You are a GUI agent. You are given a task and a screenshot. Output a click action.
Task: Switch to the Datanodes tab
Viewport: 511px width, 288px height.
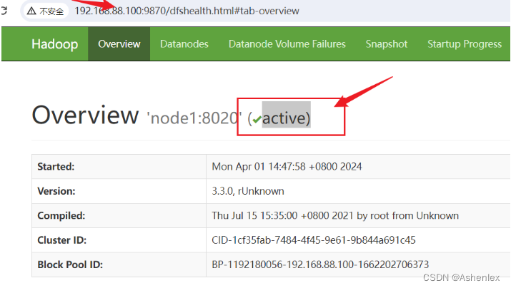184,44
